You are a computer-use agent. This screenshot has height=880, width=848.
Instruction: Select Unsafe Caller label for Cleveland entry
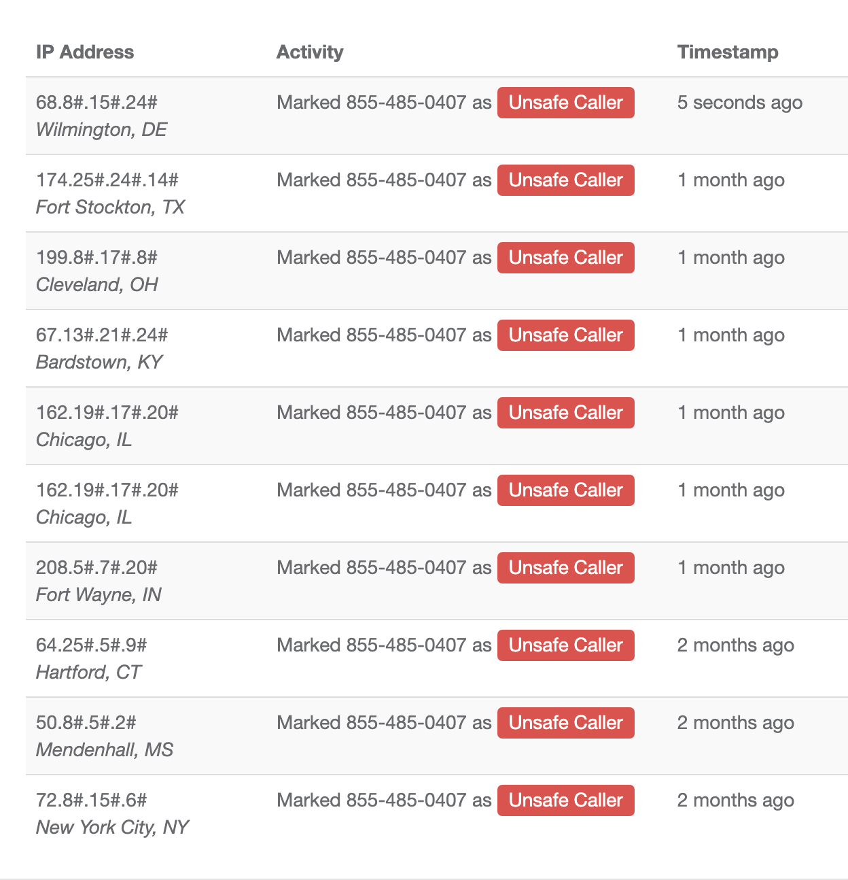click(x=565, y=258)
